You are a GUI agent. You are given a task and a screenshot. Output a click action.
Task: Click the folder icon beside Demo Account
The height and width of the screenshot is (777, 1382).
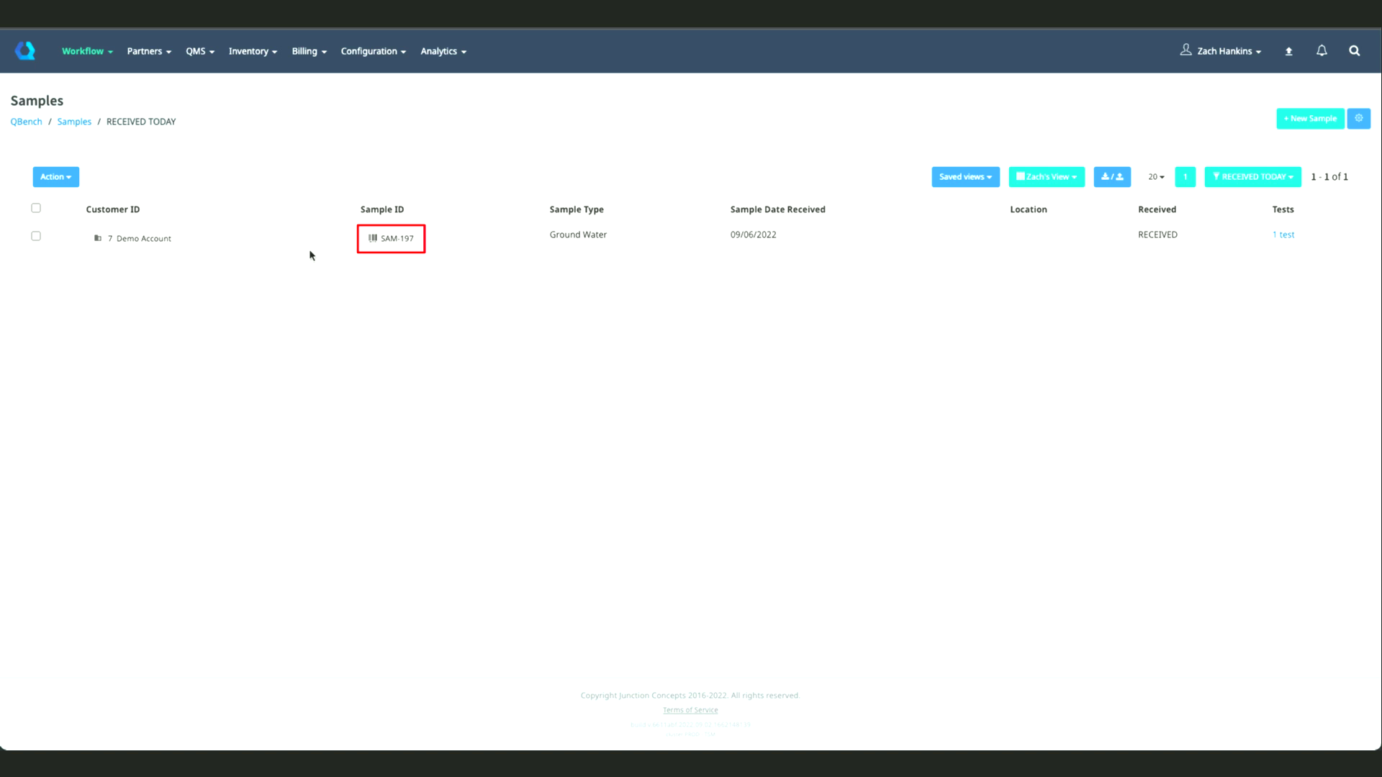click(97, 238)
